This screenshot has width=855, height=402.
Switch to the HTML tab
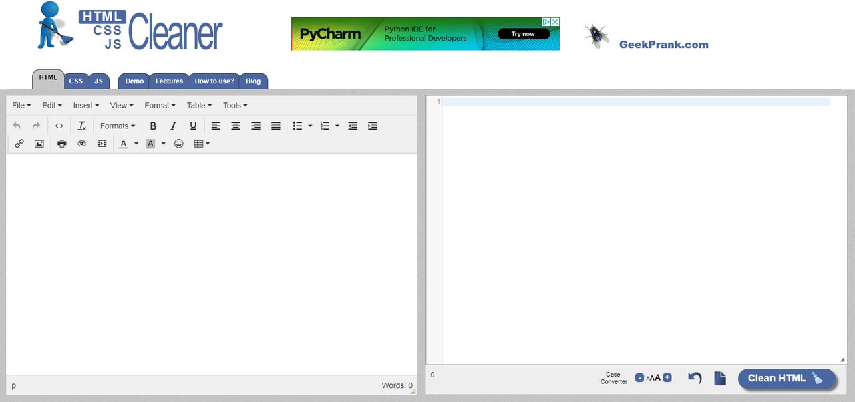point(48,78)
